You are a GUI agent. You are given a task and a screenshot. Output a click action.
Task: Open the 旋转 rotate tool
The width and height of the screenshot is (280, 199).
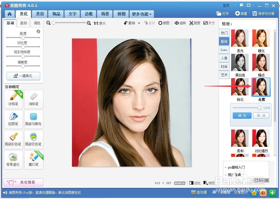[180, 23]
